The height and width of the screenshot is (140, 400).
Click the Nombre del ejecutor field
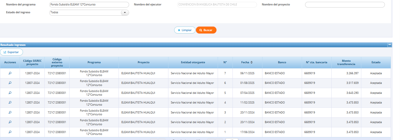pyautogui.click(x=217, y=5)
